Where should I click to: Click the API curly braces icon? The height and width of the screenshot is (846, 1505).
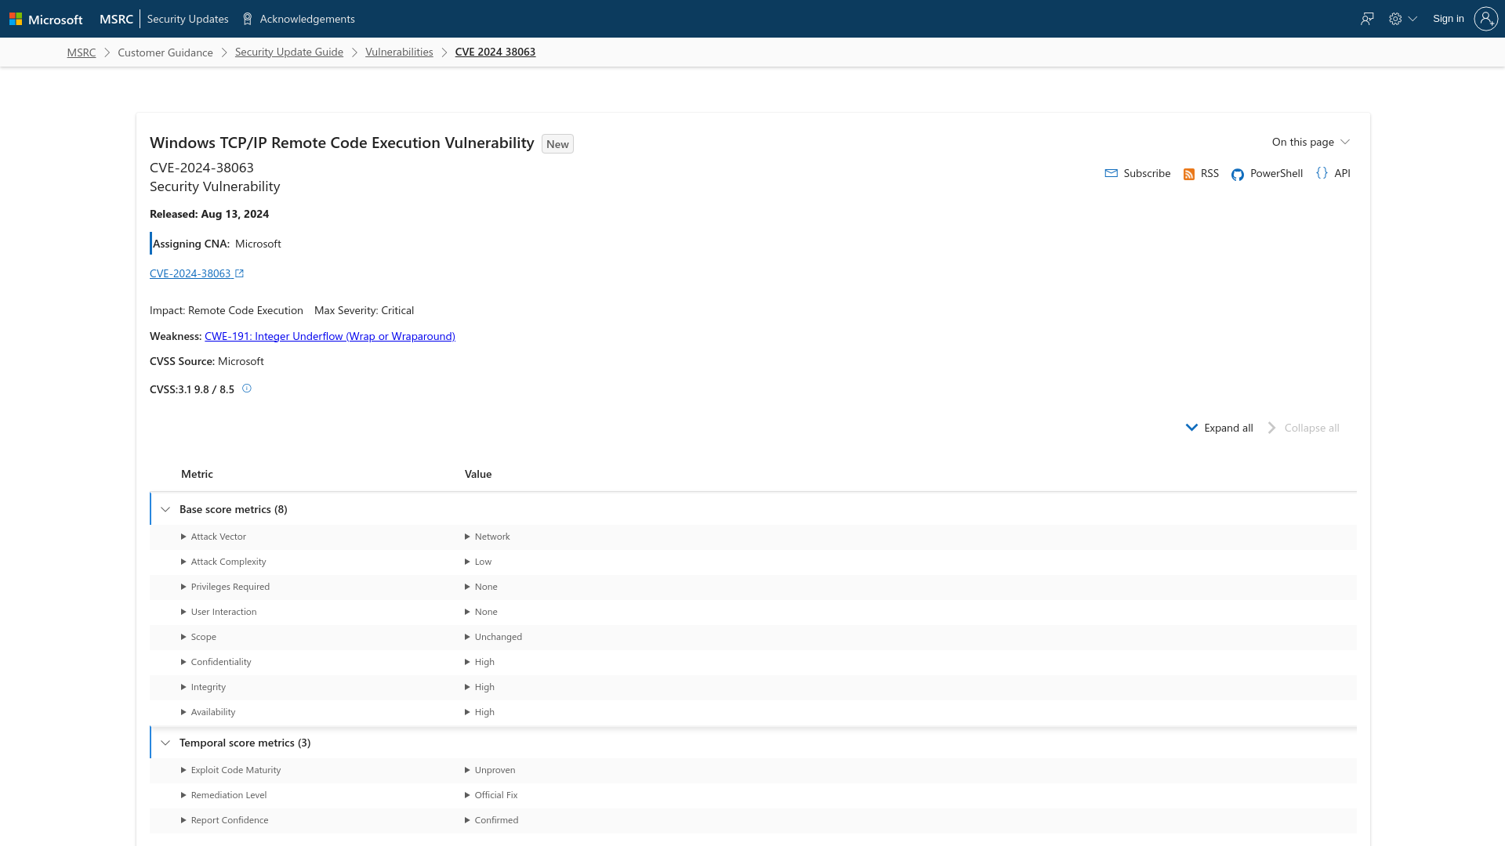pos(1322,173)
